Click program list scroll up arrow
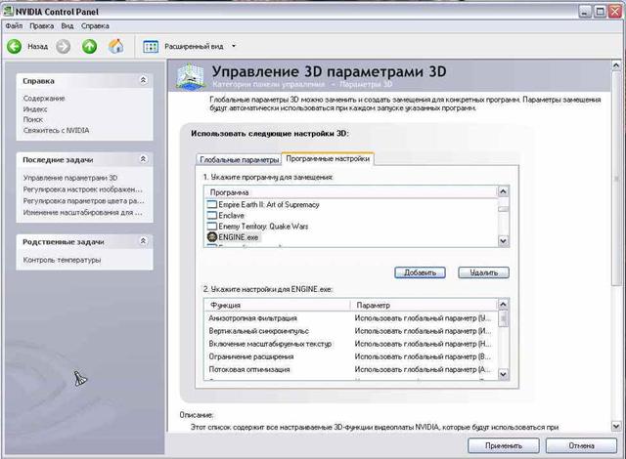 coord(504,191)
